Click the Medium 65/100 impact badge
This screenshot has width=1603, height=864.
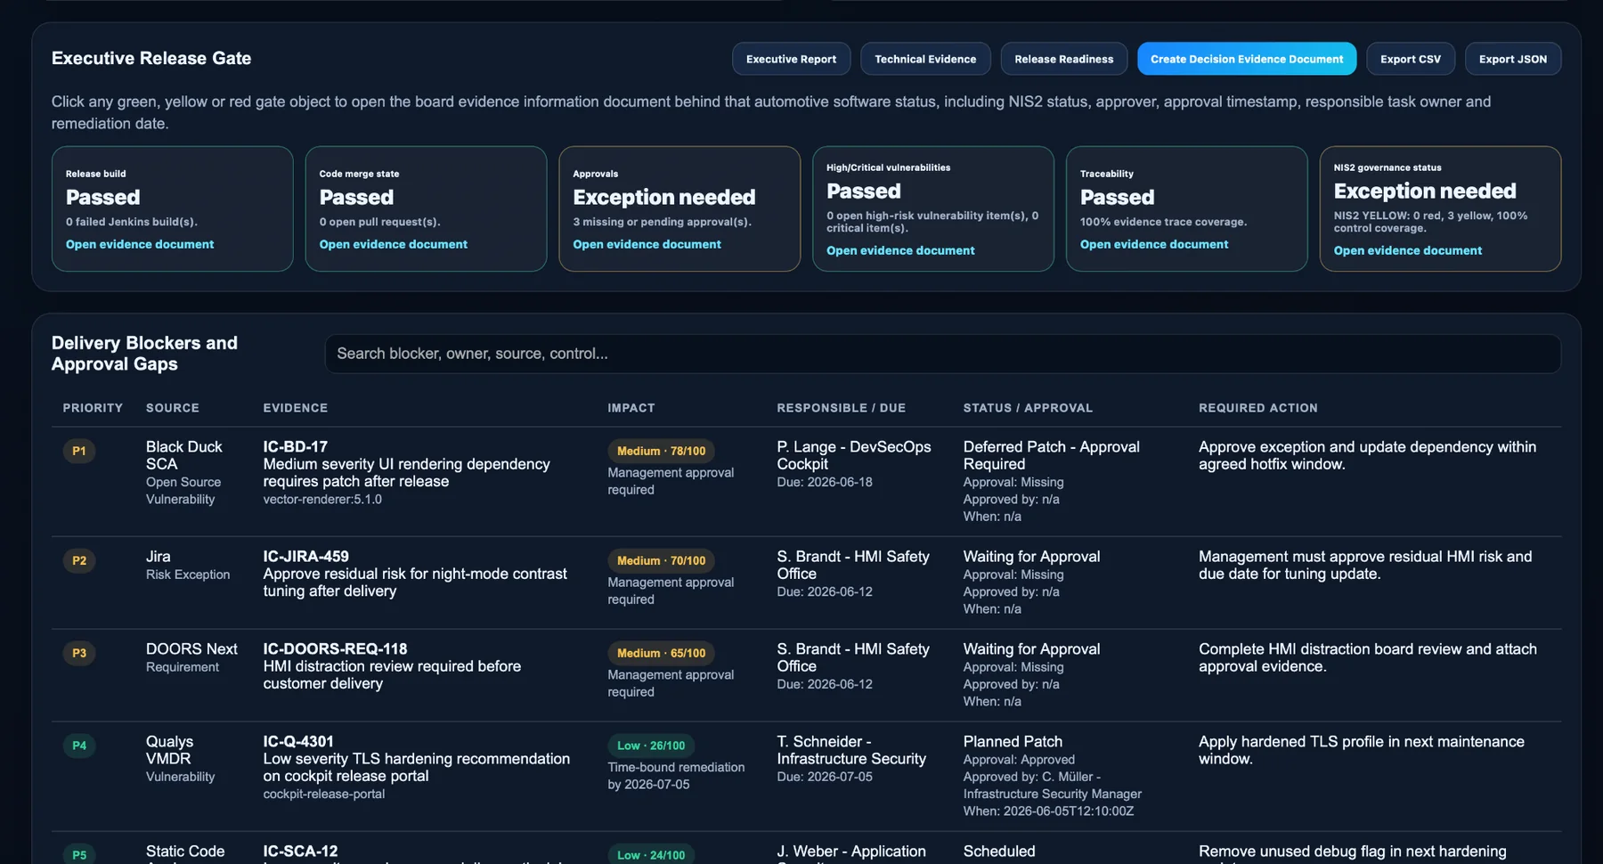pos(661,654)
